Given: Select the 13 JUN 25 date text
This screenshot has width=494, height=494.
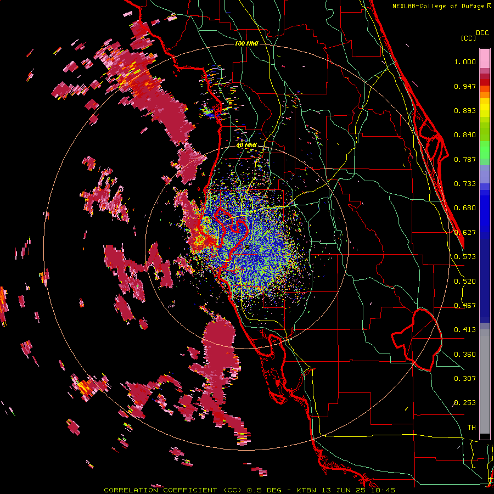Looking at the screenshot, I should pos(344,490).
